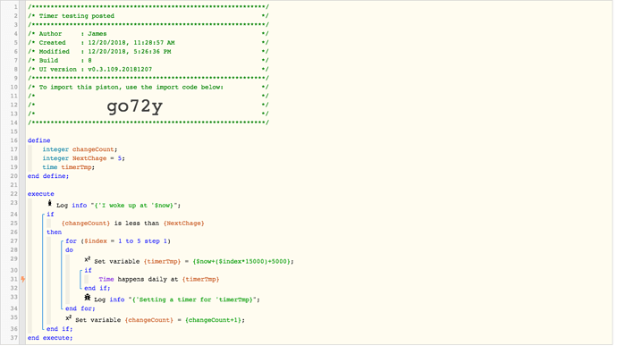Select the NextChage variable definition
The height and width of the screenshot is (346, 617).
[84, 158]
